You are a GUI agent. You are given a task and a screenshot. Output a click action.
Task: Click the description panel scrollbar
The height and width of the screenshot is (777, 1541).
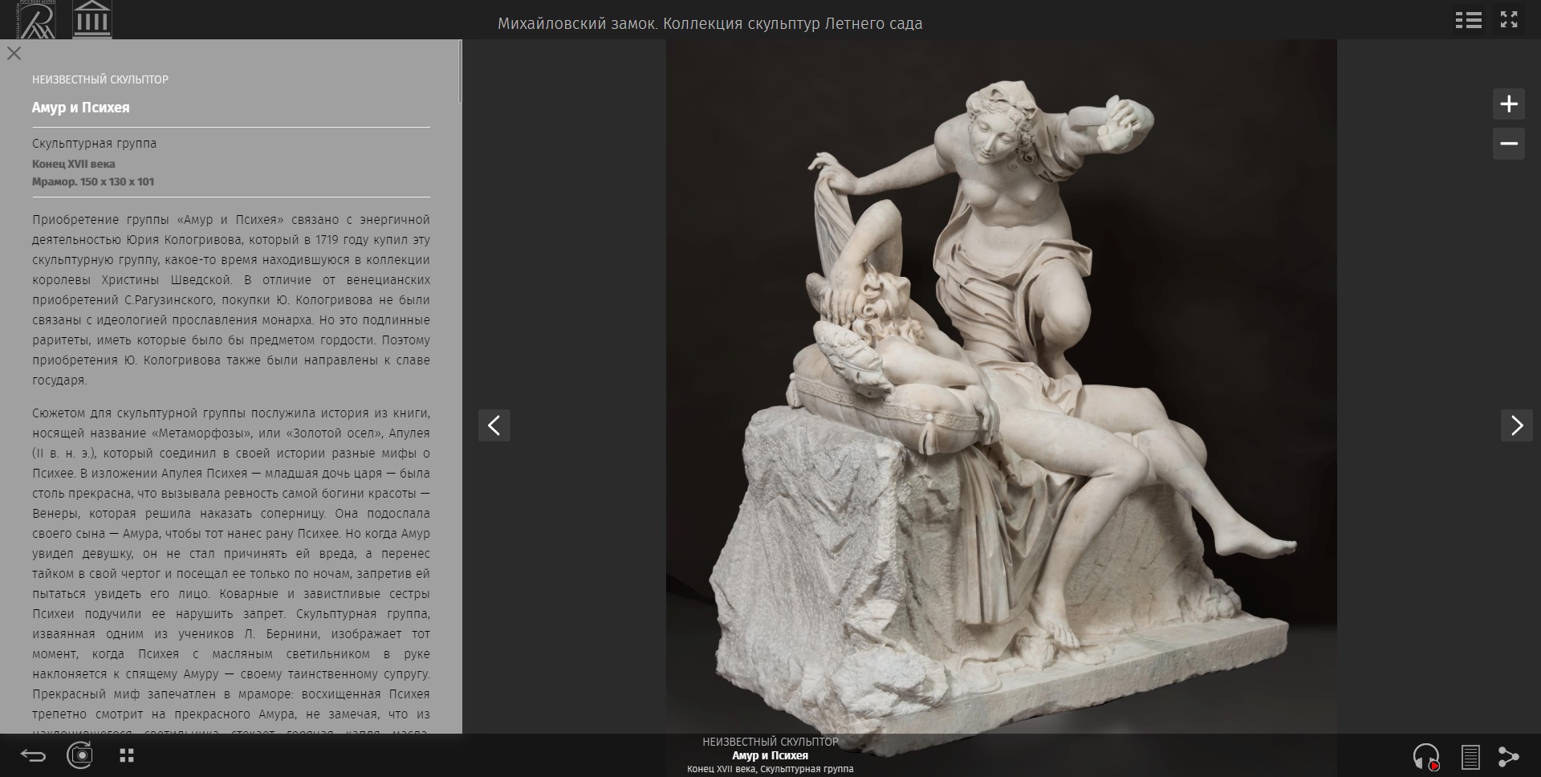tap(460, 72)
